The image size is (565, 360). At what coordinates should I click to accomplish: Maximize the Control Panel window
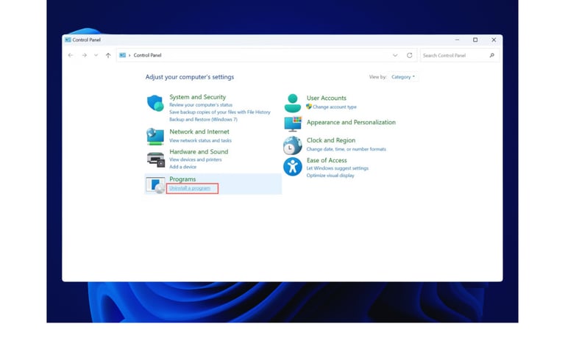tap(475, 40)
